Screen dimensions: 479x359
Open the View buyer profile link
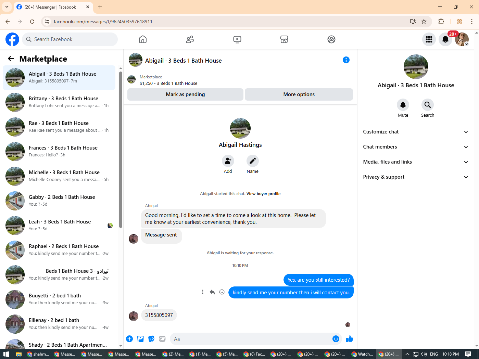tap(263, 194)
